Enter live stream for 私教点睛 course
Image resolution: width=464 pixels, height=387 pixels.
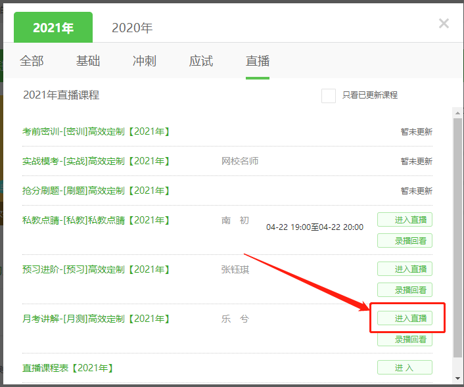point(405,219)
